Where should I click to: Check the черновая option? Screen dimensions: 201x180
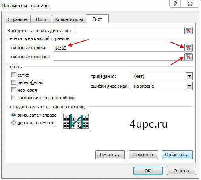pos(14,90)
